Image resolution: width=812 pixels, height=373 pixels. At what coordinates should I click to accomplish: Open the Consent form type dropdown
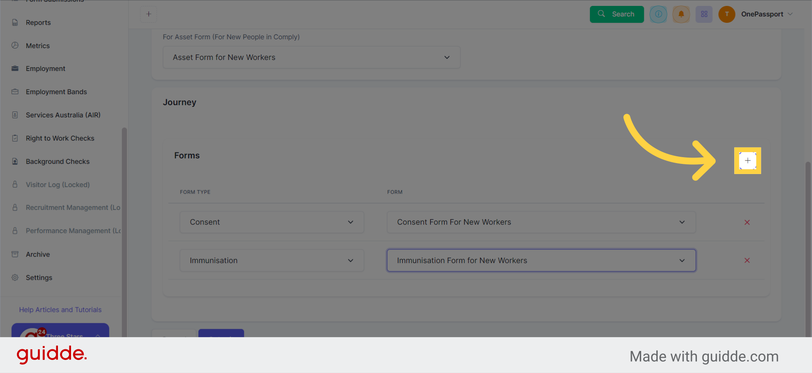272,222
